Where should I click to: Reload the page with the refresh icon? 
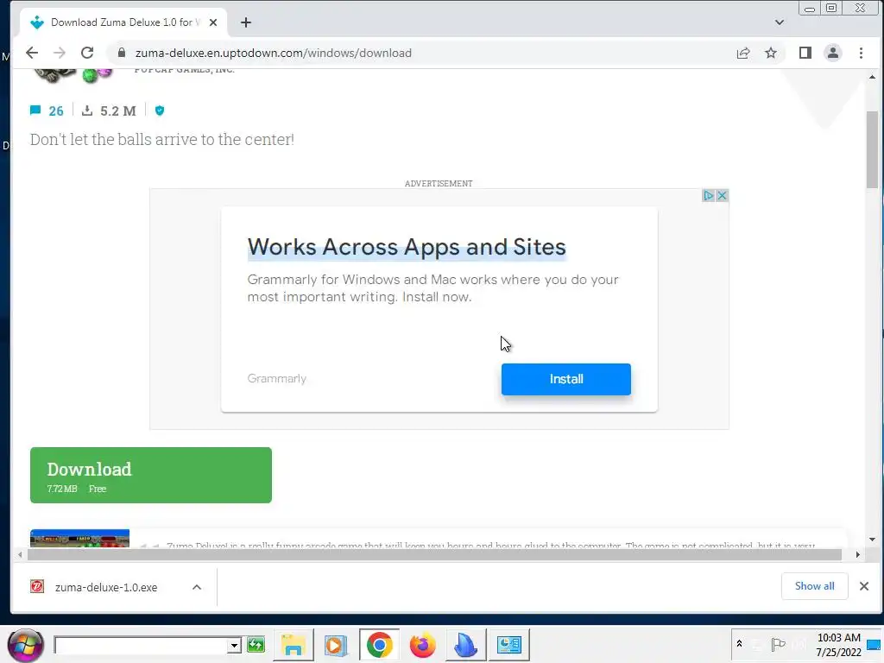point(87,53)
